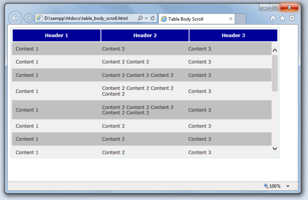308x200 pixels.
Task: Click the Header 1 column header
Action: [x=57, y=36]
